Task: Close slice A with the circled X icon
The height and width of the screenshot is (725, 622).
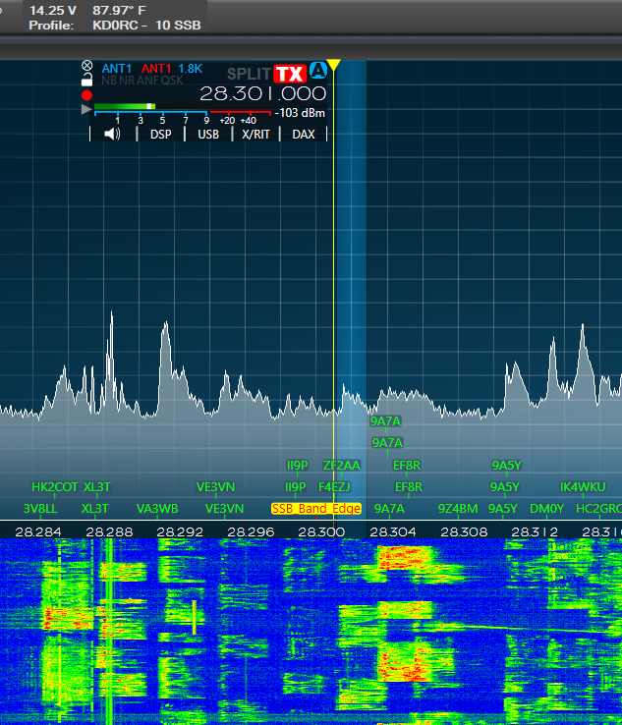Action: [86, 66]
